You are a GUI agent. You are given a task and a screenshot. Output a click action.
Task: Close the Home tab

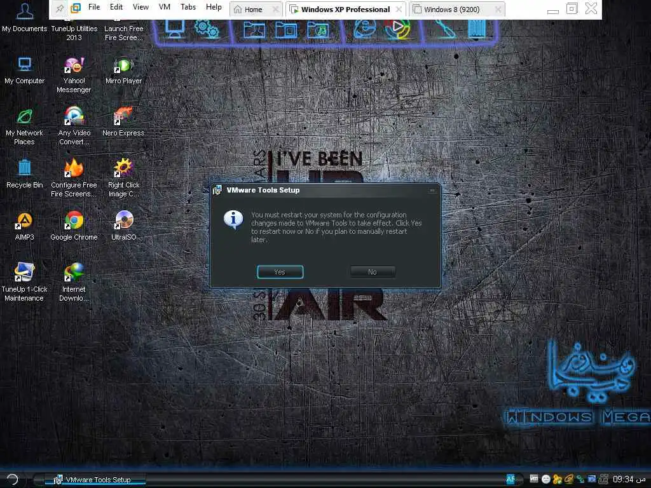click(x=275, y=9)
